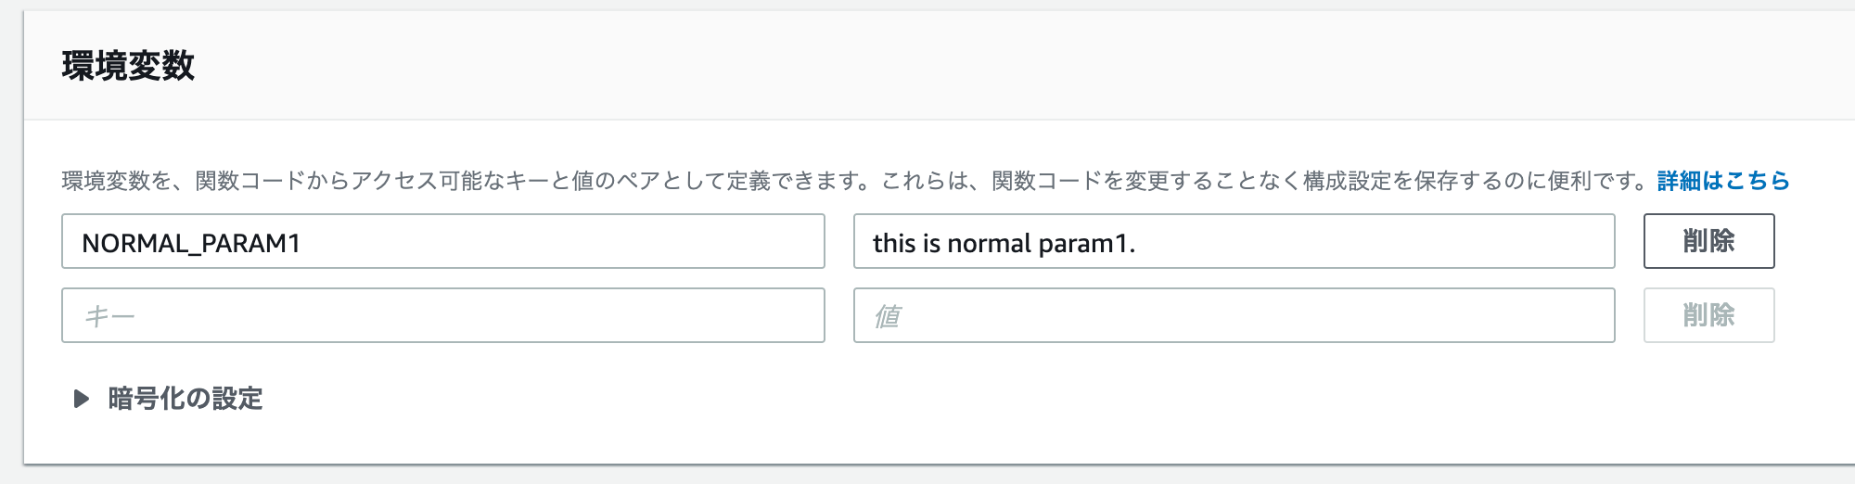Follow the blue 詳細はこちら hyperlink
The height and width of the screenshot is (484, 1855).
tap(1722, 181)
